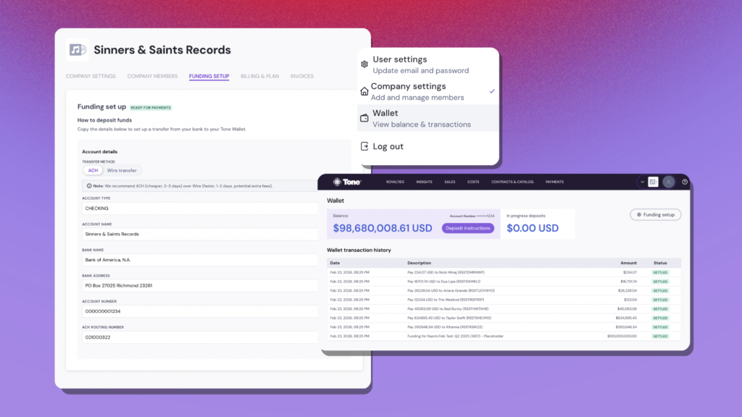Open Payments in the Tone navbar
The height and width of the screenshot is (417, 742).
pos(554,182)
